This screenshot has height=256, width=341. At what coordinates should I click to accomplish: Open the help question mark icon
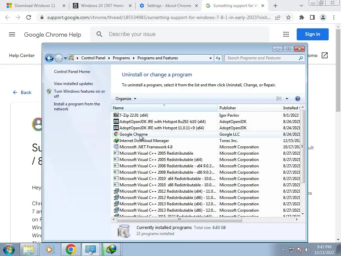pyautogui.click(x=297, y=99)
